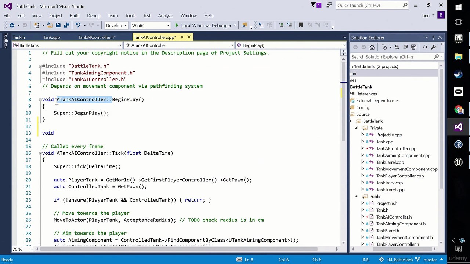Toggle auto-hide pin on Solution Explorer

coord(433,37)
